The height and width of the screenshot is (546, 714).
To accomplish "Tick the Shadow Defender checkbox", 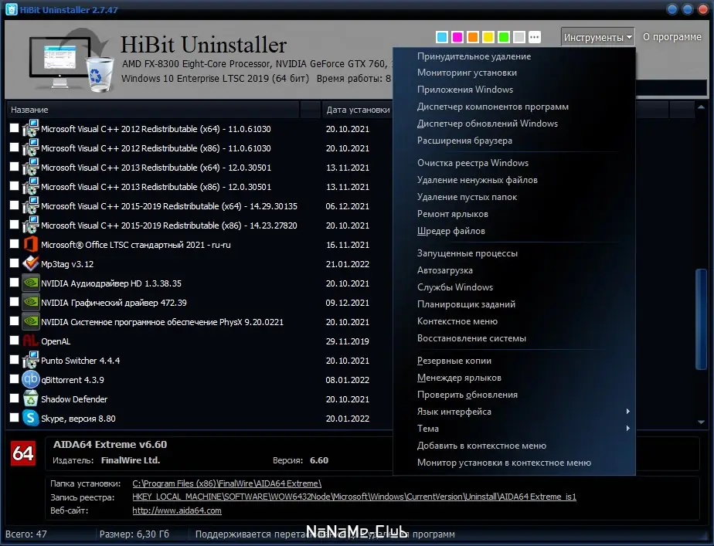I will click(x=14, y=398).
